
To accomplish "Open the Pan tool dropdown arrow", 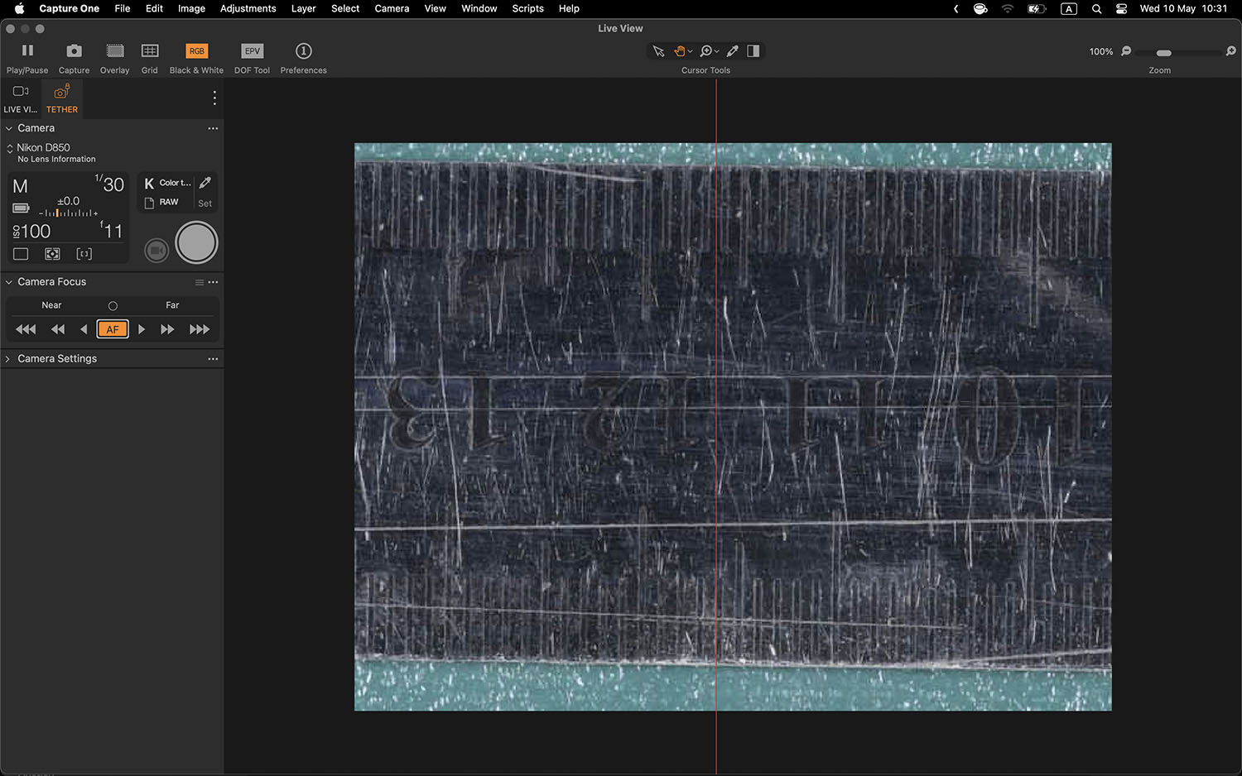I will click(691, 51).
